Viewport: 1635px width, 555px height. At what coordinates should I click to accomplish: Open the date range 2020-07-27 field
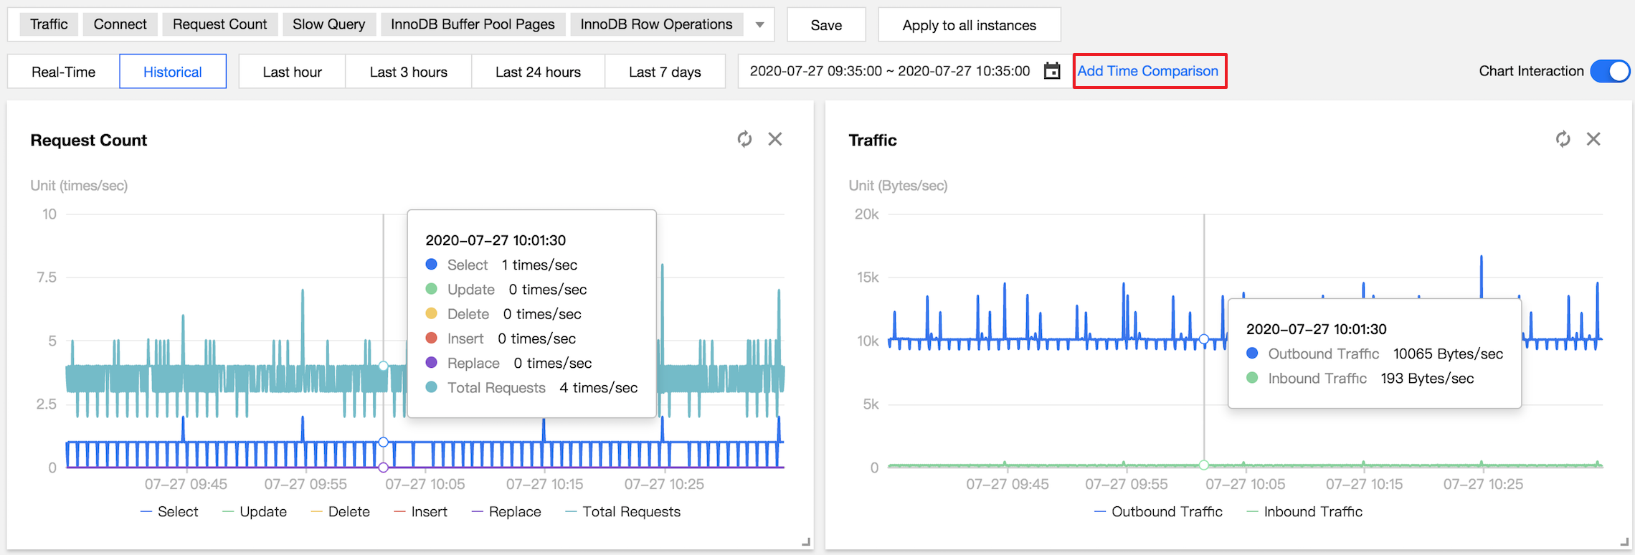889,71
